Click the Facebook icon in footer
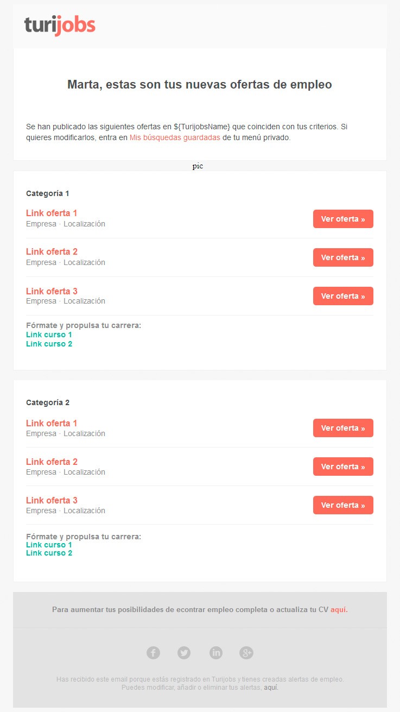The height and width of the screenshot is (712, 400). (154, 653)
